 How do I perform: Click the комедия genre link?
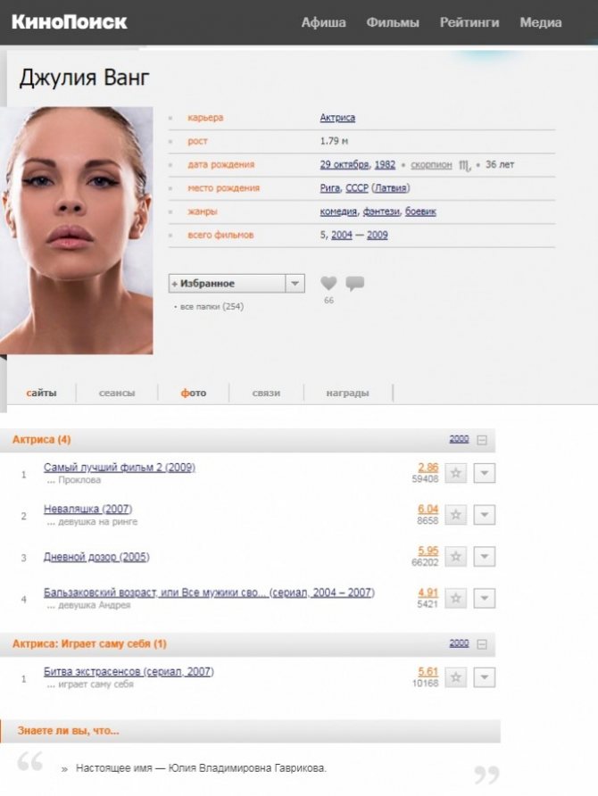(339, 211)
